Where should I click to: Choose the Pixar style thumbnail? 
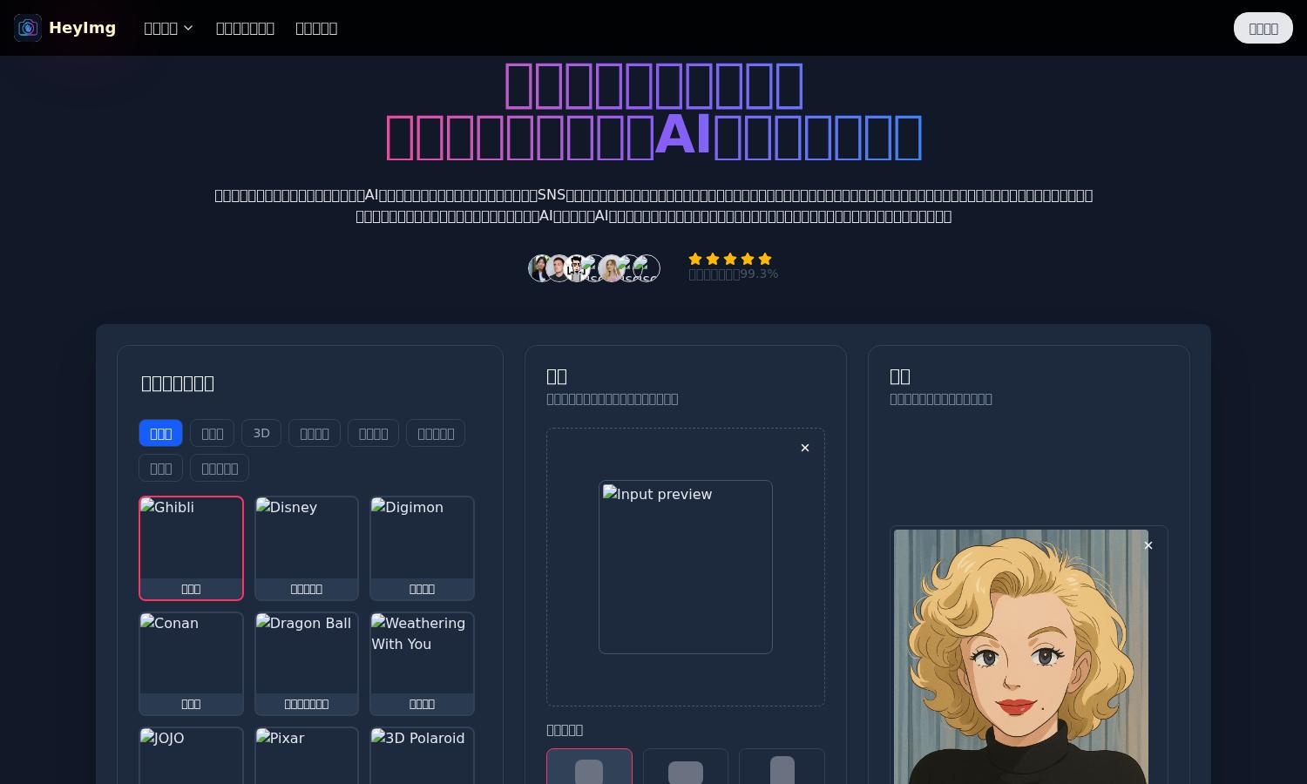(307, 755)
